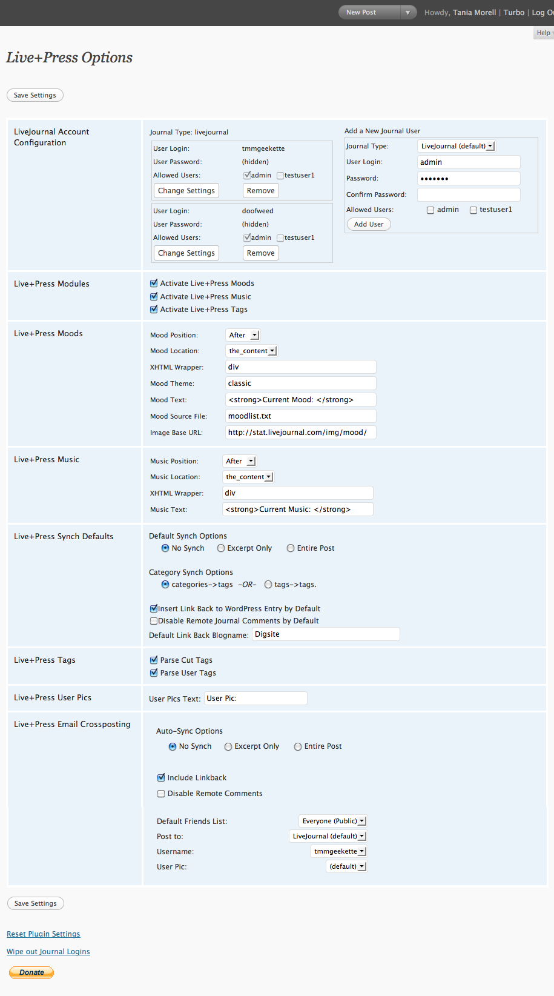This screenshot has height=996, width=554.
Task: Toggle Activate Live+Press Music checkbox
Action: (154, 296)
